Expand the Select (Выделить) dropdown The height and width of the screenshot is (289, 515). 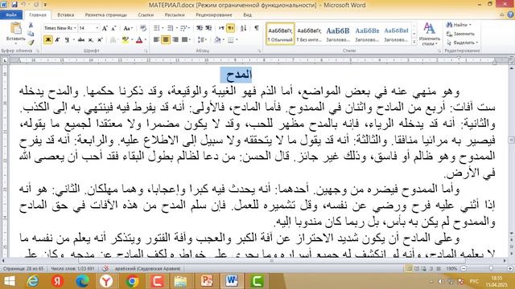(477, 43)
